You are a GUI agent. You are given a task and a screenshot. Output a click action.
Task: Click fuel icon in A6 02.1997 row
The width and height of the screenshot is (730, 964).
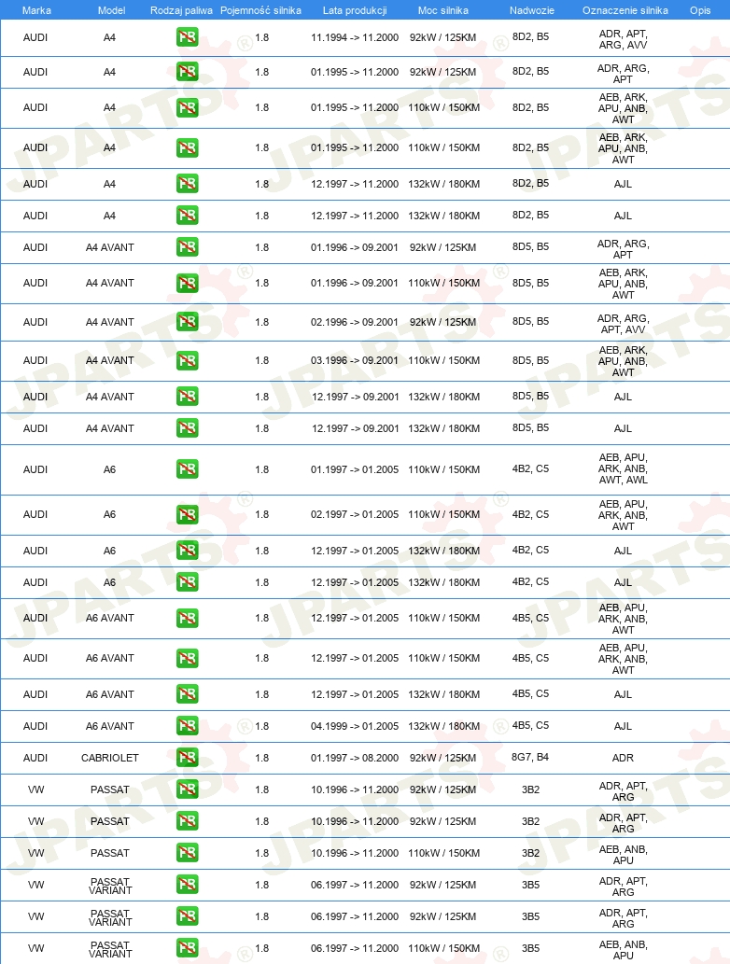[x=187, y=514]
